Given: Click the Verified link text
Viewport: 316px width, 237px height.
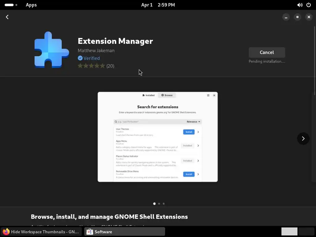Looking at the screenshot, I should click(x=92, y=58).
